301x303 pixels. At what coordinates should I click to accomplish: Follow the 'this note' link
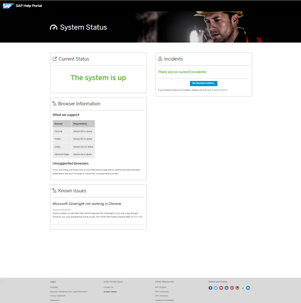click(138, 217)
